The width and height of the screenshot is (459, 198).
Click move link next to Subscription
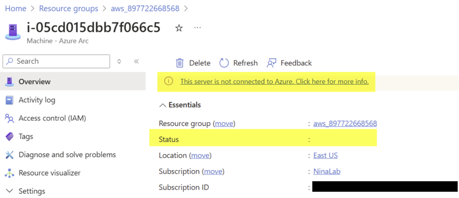(x=213, y=171)
